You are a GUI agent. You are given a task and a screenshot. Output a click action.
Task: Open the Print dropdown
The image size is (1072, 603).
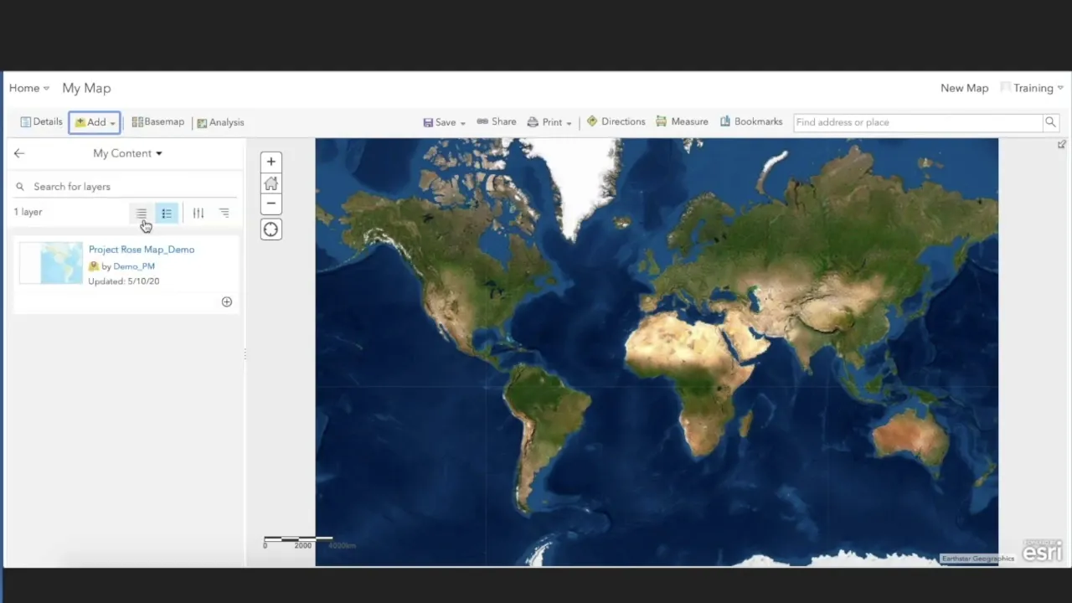549,122
